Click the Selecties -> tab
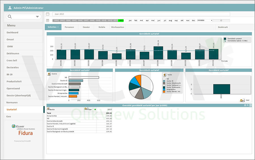 pos(53,27)
